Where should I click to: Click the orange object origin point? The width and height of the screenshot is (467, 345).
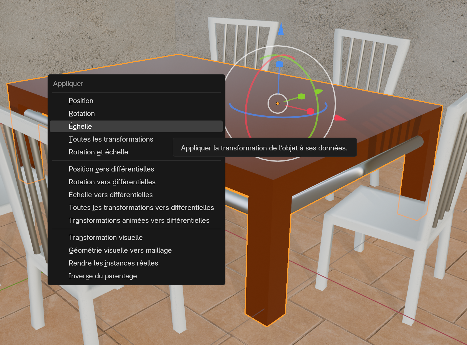pyautogui.click(x=278, y=104)
